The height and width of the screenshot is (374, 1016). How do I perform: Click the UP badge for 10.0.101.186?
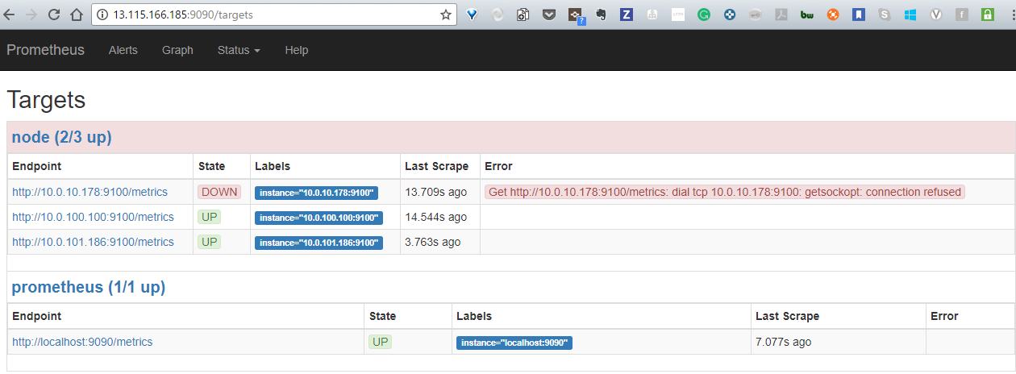pos(210,242)
